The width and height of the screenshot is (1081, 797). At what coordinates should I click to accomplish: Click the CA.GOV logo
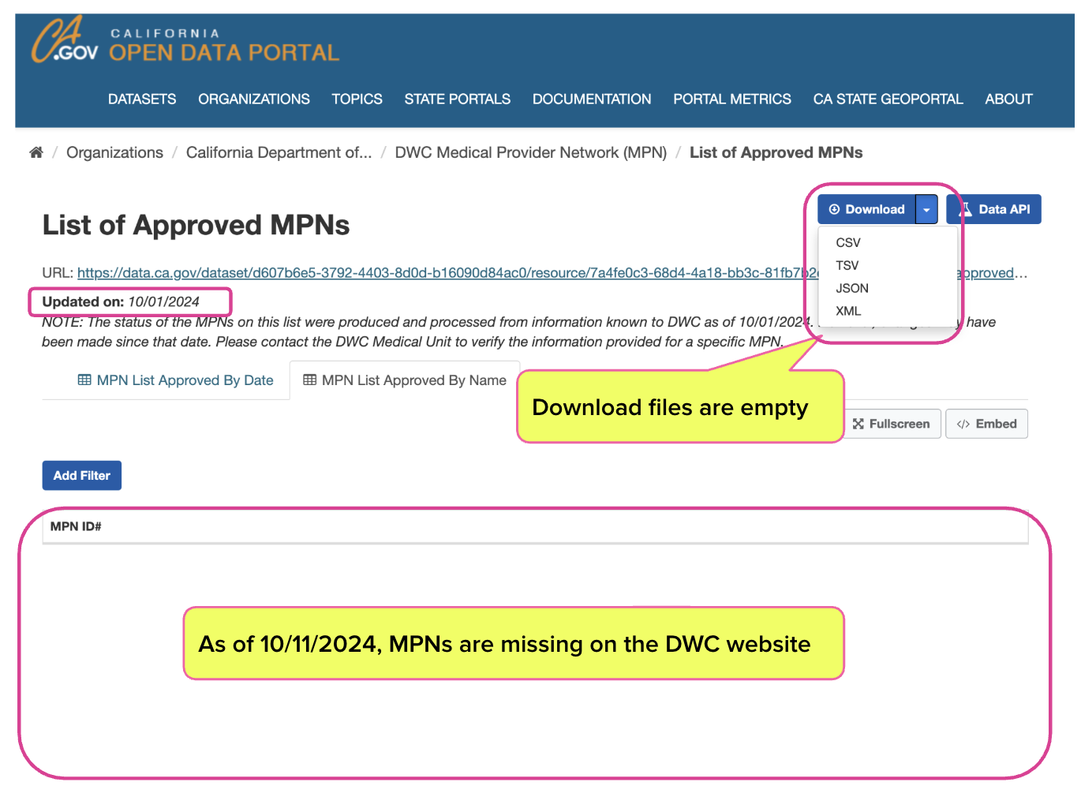click(x=65, y=39)
